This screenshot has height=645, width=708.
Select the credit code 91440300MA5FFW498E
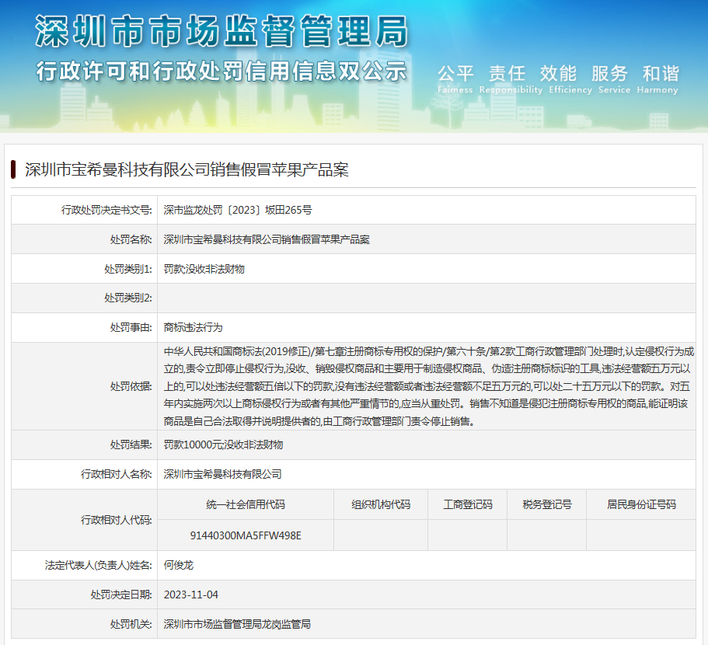[x=246, y=535]
